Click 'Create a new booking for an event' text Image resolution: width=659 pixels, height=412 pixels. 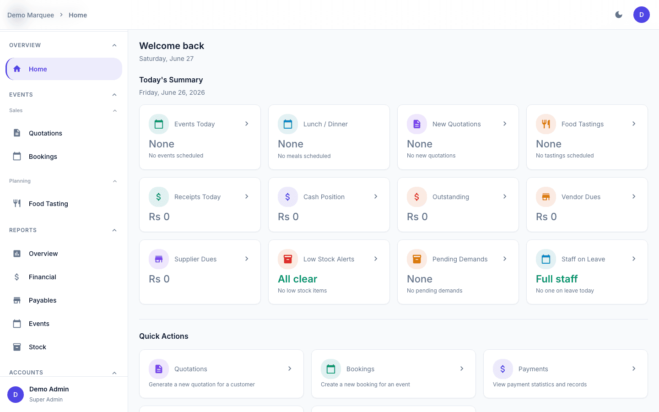pyautogui.click(x=365, y=385)
